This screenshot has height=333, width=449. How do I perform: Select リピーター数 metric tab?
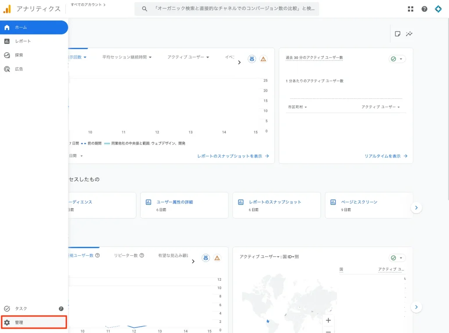pos(126,255)
